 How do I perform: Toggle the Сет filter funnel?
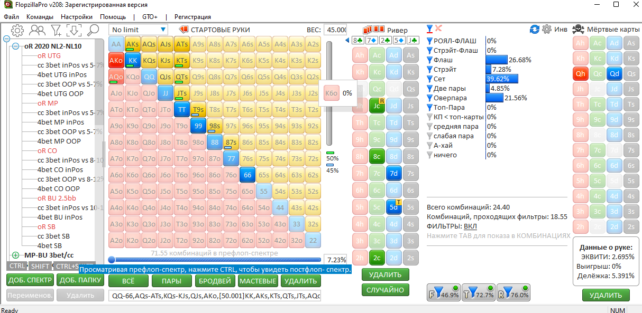430,79
